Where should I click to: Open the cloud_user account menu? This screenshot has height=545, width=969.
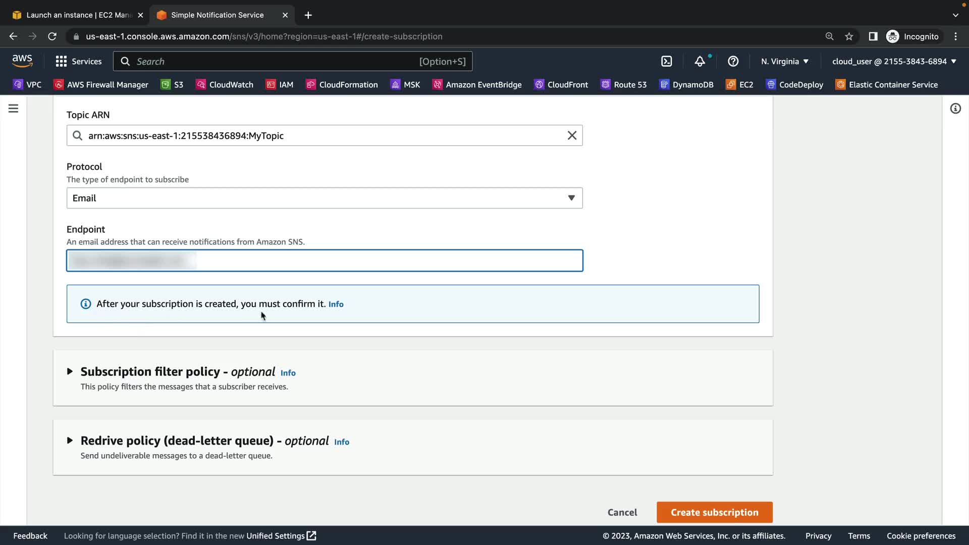(x=894, y=61)
